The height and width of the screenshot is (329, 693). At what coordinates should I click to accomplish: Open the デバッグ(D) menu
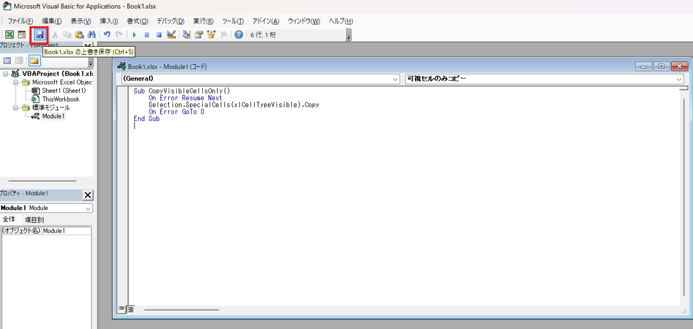click(x=170, y=21)
